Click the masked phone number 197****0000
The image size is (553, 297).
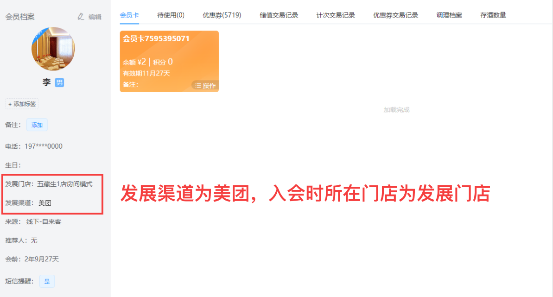(44, 146)
